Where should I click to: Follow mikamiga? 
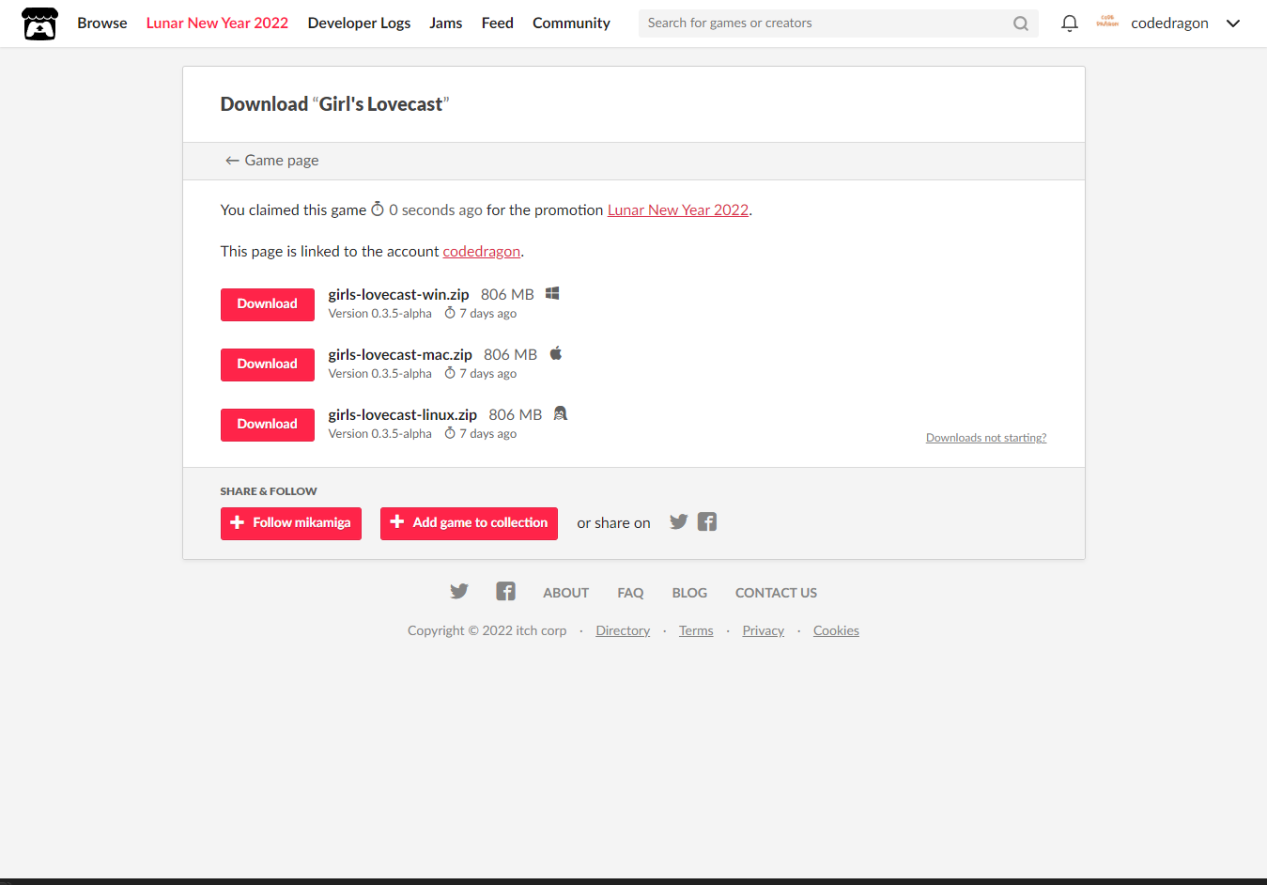pos(291,523)
